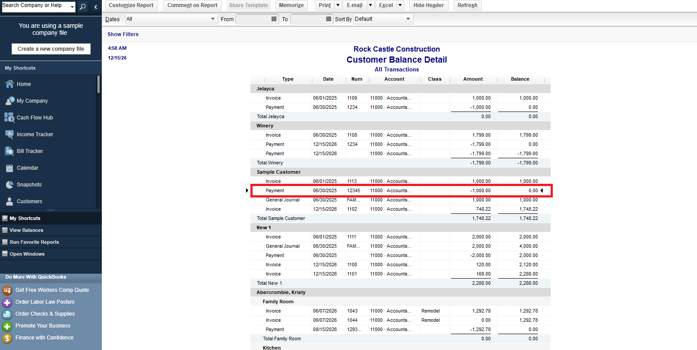Open the To date calendar picker
The width and height of the screenshot is (697, 350).
(x=328, y=19)
